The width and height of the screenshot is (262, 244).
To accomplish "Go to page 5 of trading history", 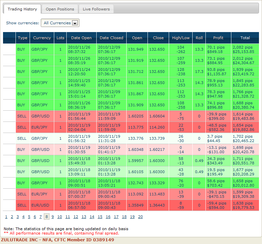I will (x=29, y=217).
